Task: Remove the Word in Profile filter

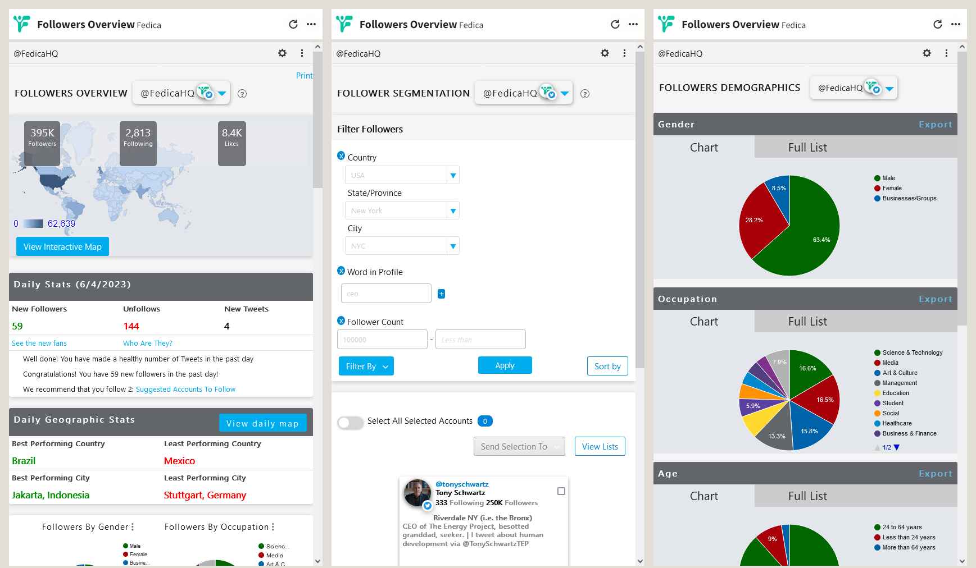Action: click(341, 271)
